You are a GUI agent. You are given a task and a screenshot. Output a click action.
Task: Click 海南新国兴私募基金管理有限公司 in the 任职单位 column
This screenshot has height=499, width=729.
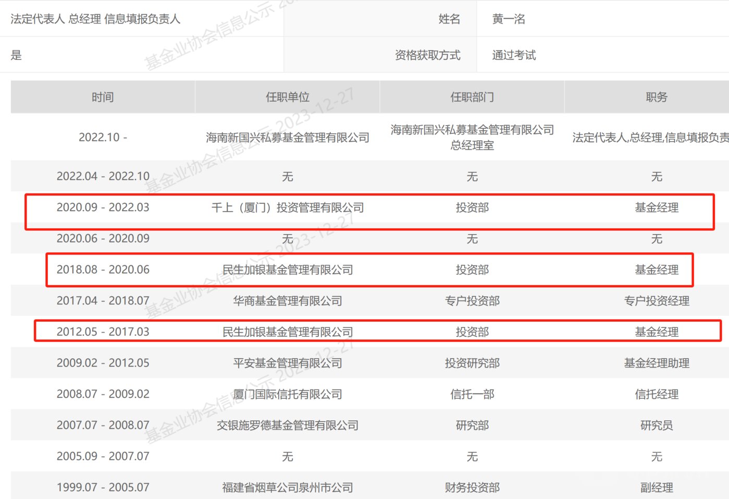click(288, 137)
